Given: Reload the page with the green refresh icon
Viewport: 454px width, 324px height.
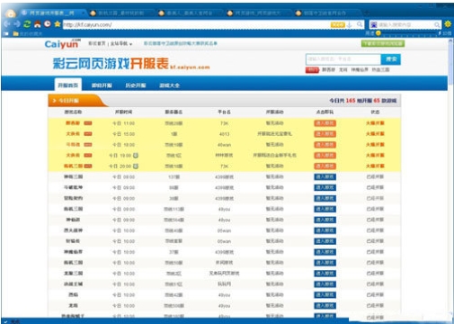Looking at the screenshot, I should click(x=27, y=24).
